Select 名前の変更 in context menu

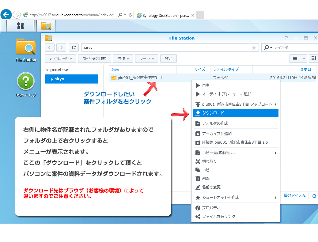click(x=211, y=187)
